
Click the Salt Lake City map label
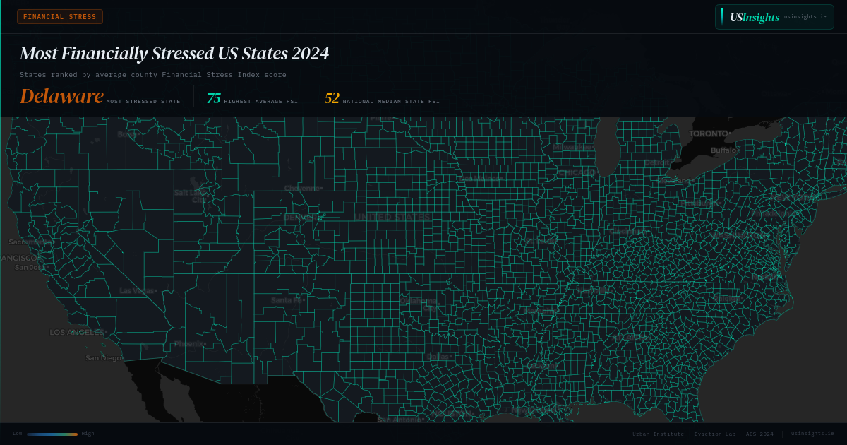click(190, 196)
